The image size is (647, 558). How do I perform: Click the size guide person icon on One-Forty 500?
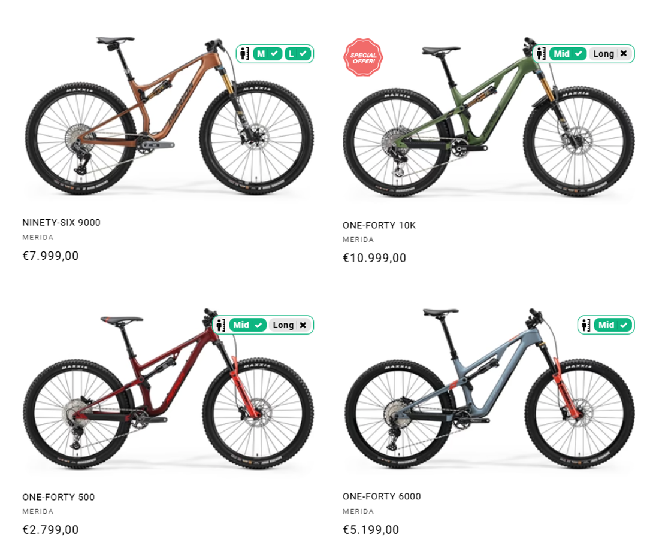pyautogui.click(x=220, y=325)
